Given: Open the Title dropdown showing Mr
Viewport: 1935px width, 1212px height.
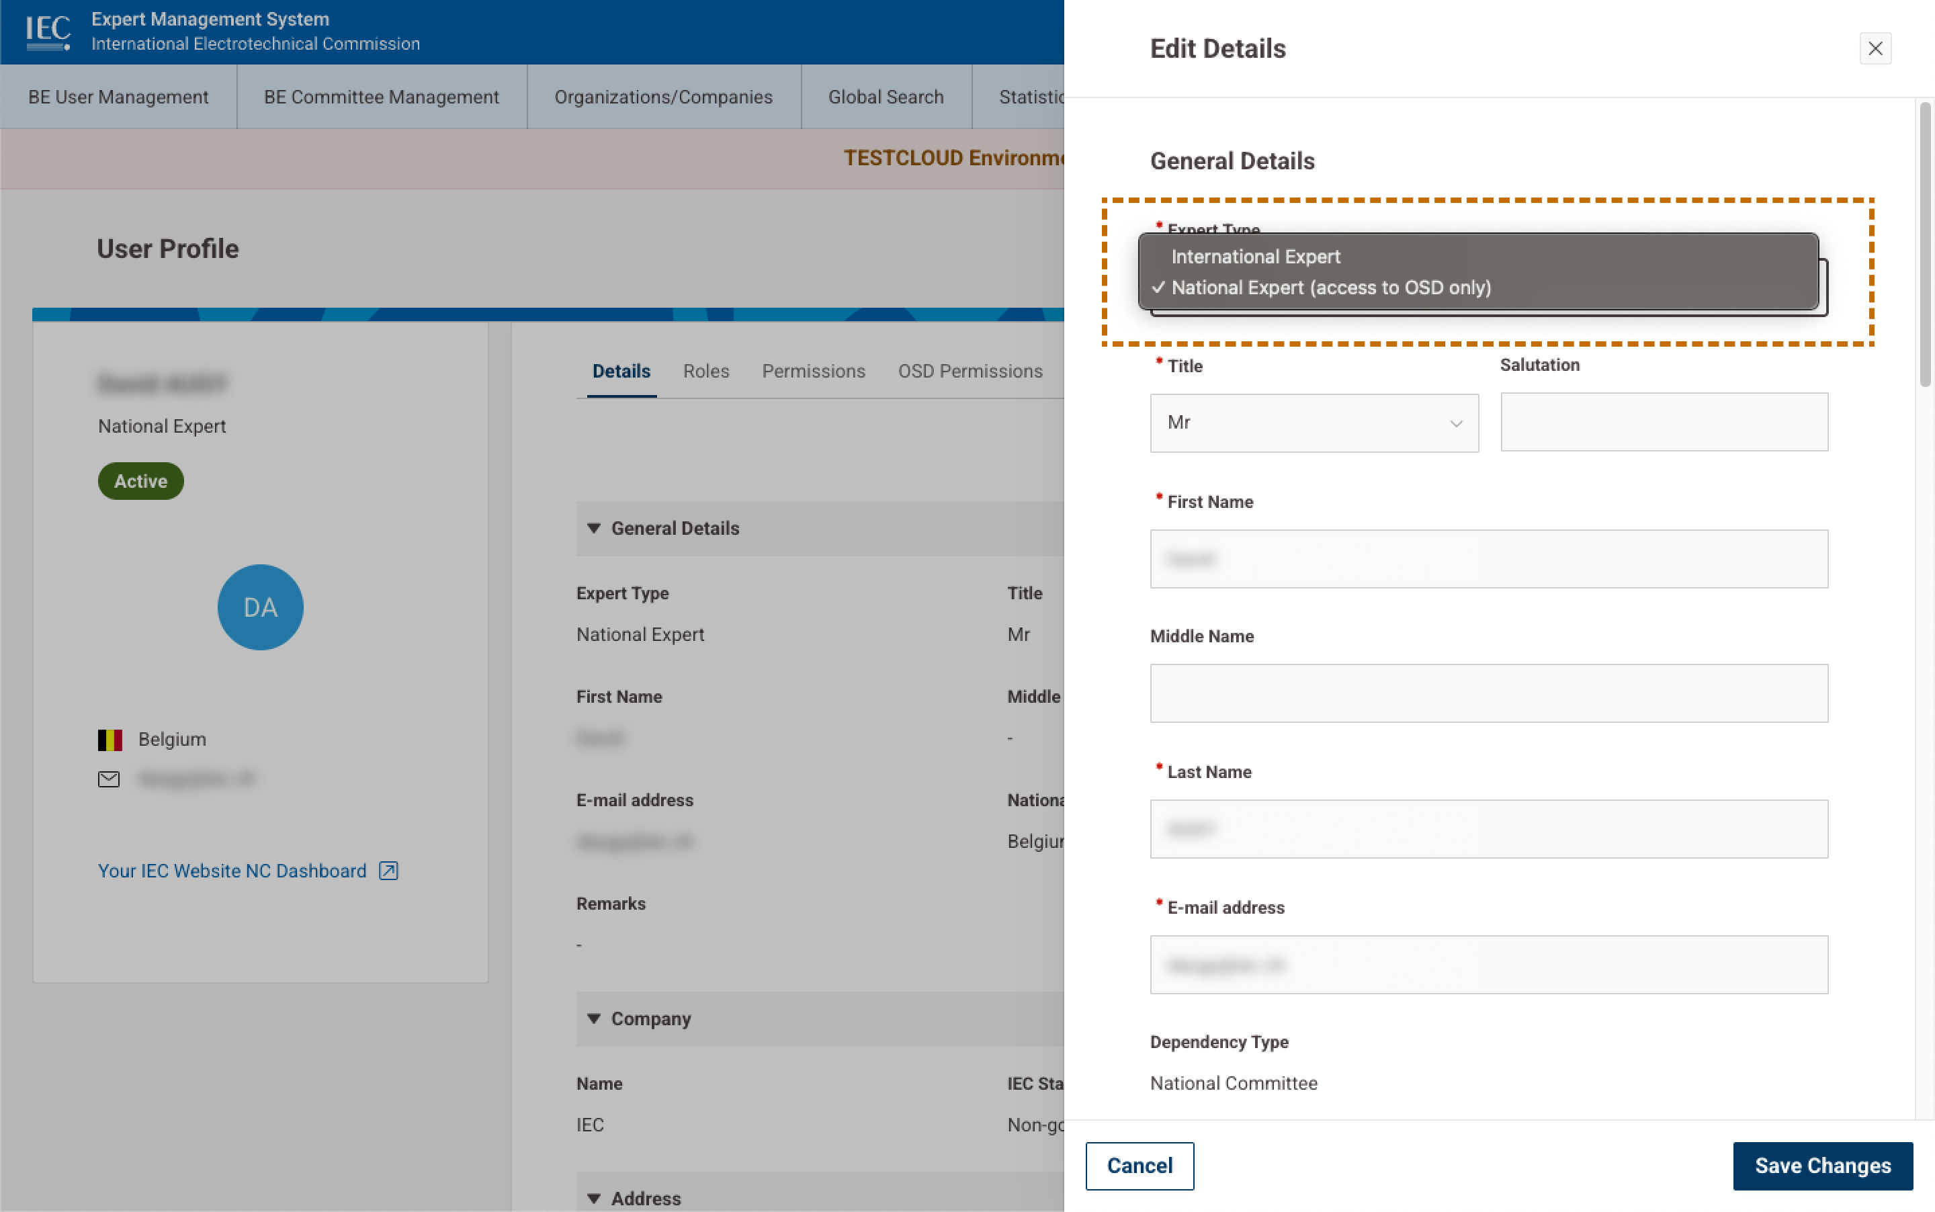Looking at the screenshot, I should (1313, 423).
